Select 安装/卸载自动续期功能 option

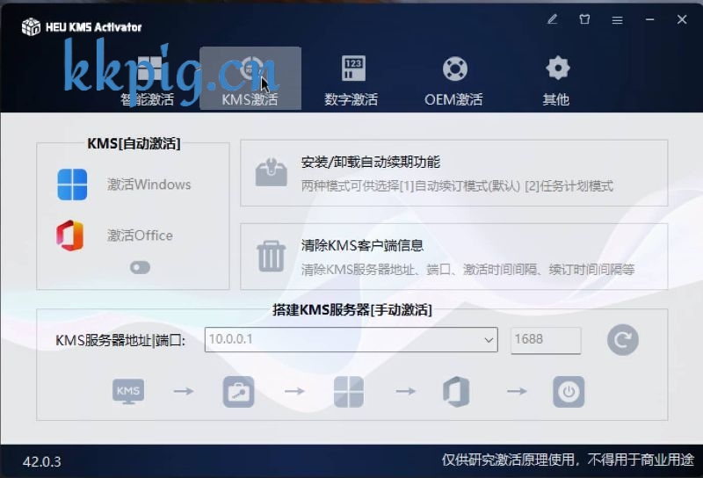[453, 173]
